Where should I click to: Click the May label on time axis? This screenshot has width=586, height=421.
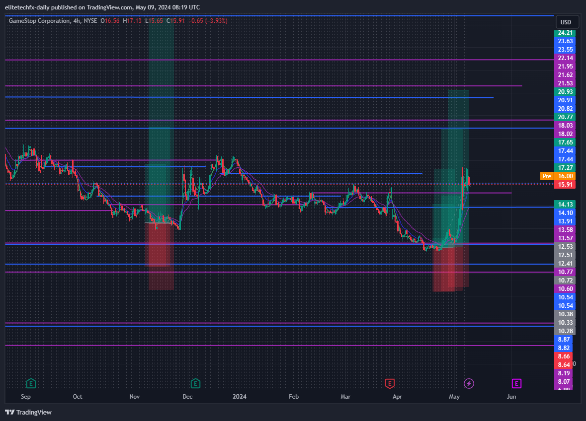(x=454, y=396)
